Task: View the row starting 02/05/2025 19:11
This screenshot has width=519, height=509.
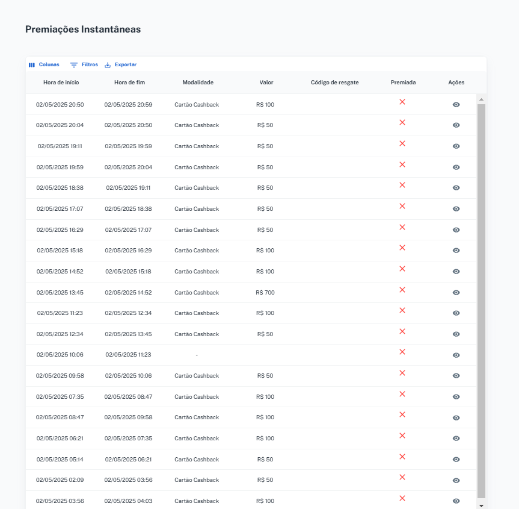Action: coord(456,146)
